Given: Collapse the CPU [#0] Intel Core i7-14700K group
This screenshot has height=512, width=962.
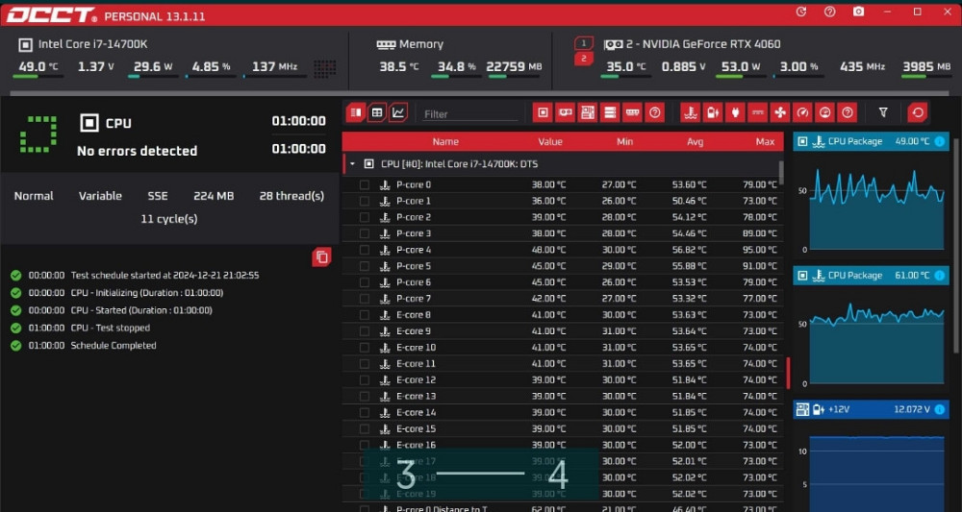Looking at the screenshot, I should click(x=352, y=164).
